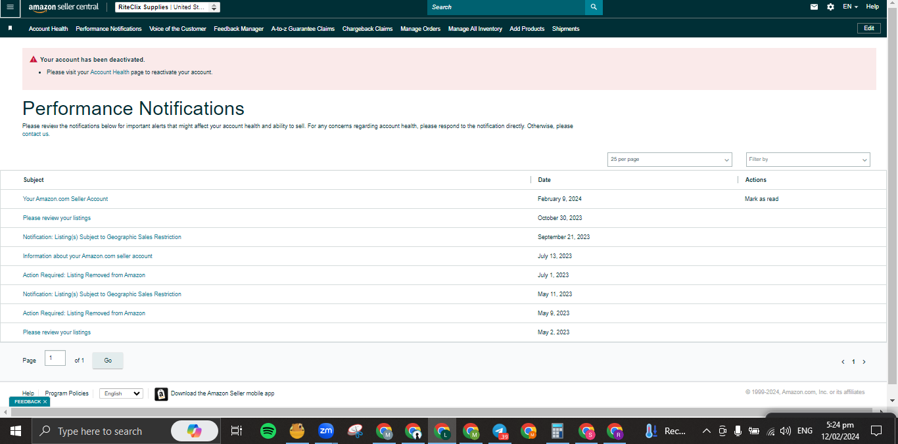Show hidden system tray icons
898x444 pixels.
[x=707, y=431]
